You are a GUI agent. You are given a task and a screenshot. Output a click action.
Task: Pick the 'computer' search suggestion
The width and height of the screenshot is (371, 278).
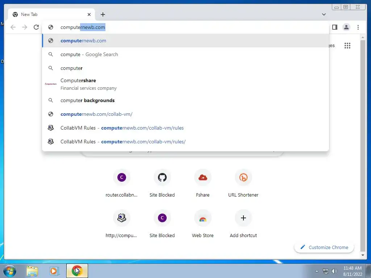[x=185, y=68]
